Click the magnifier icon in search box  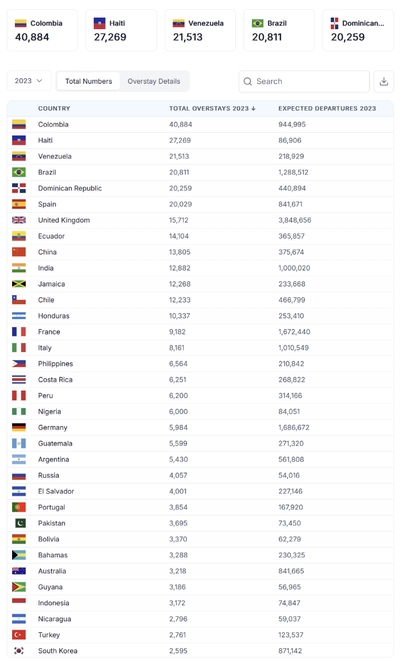pyautogui.click(x=248, y=82)
